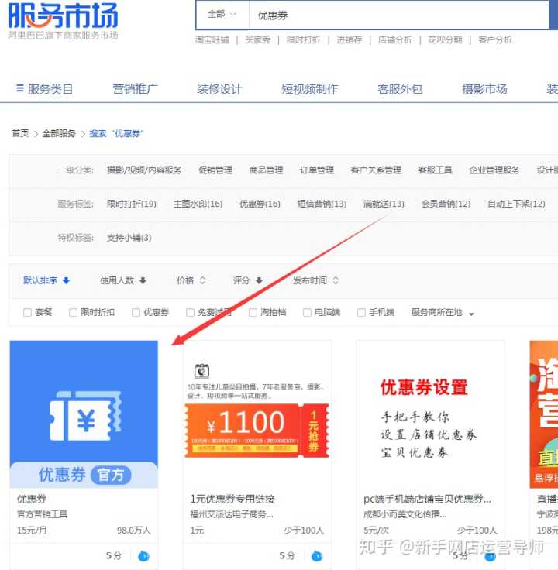This screenshot has width=558, height=570.
Task: Click the rating icon on the pc端手机端店铺宝贝优惠券 card
Action: click(x=490, y=555)
